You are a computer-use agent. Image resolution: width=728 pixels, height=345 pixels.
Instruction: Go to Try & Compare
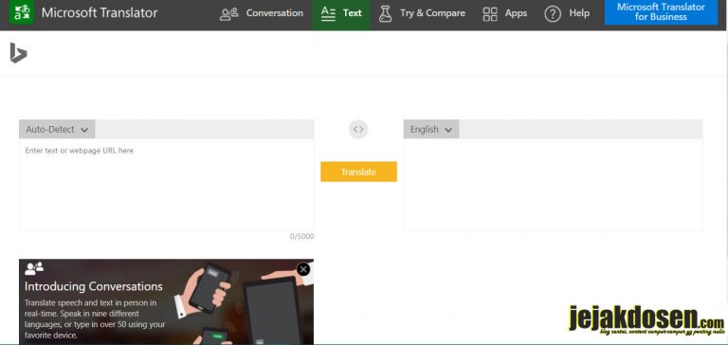pyautogui.click(x=422, y=13)
